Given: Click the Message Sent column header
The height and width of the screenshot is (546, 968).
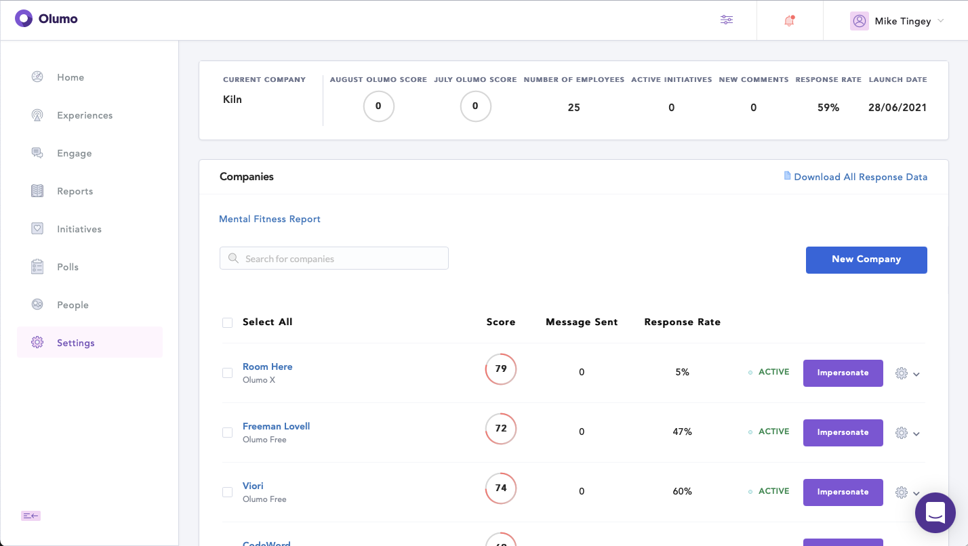Looking at the screenshot, I should click(582, 322).
